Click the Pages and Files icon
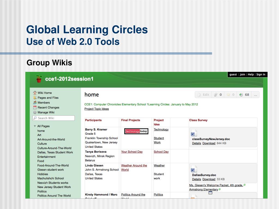This screenshot has width=279, height=209. 35,98
